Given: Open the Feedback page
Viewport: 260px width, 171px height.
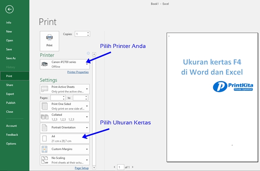Looking at the screenshot, I should (12, 135).
